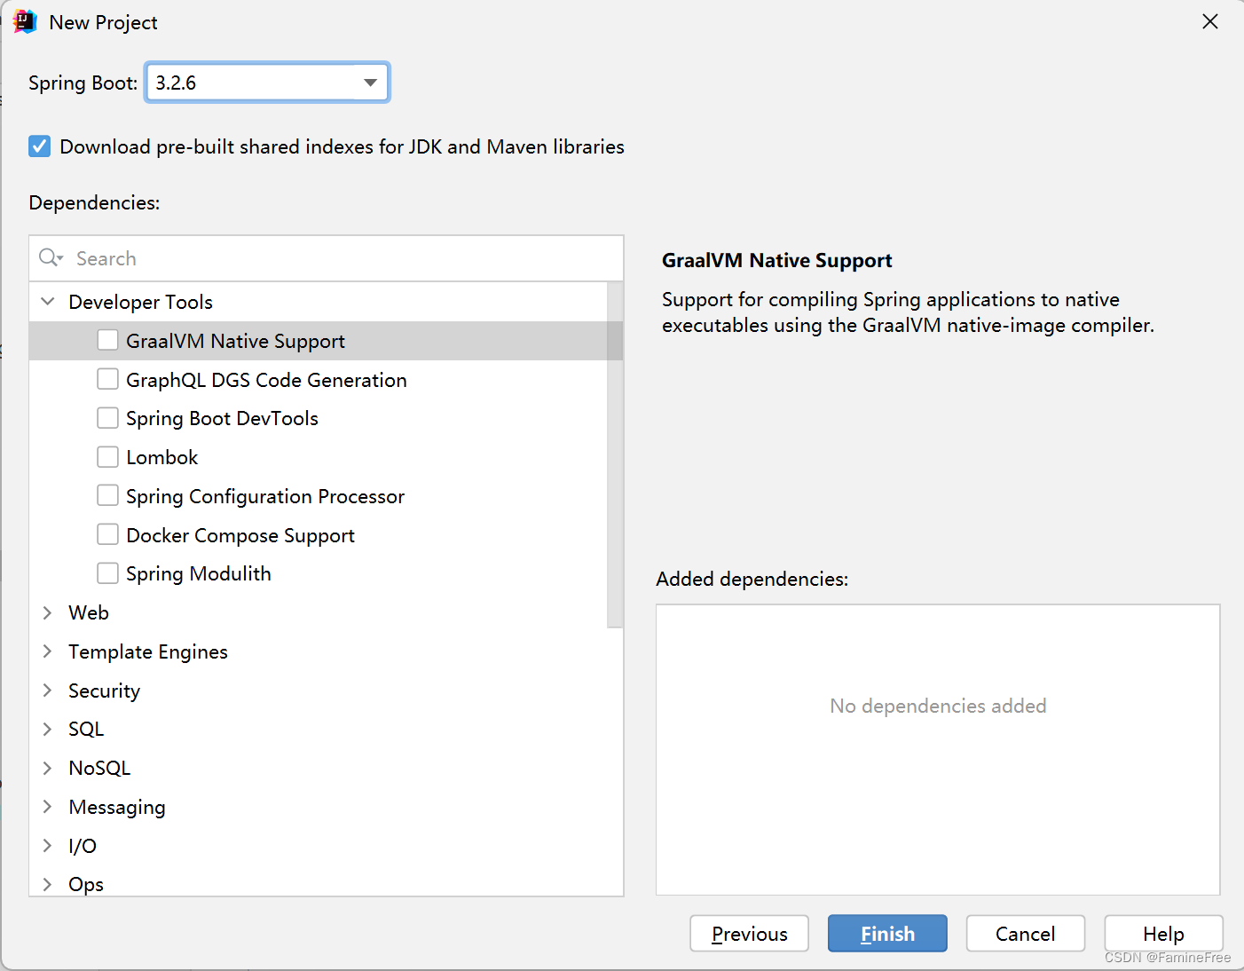The height and width of the screenshot is (971, 1244).
Task: Click the Cancel button
Action: (x=1026, y=934)
